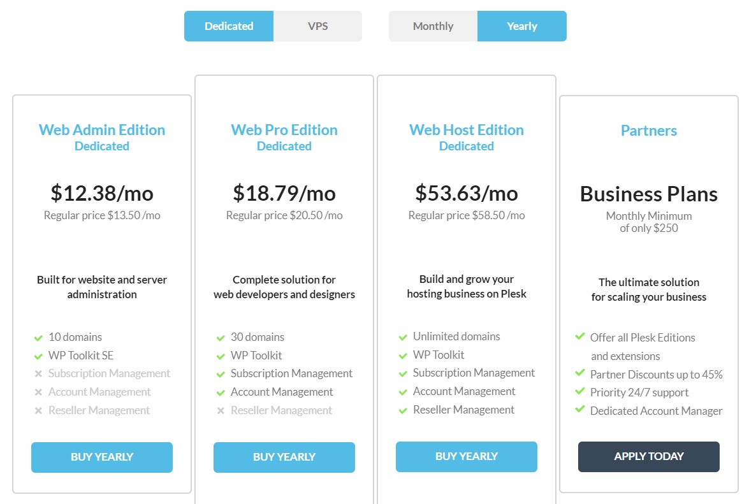Click the checkmark beside Priority 24/7 support
Image resolution: width=749 pixels, height=504 pixels.
[580, 391]
